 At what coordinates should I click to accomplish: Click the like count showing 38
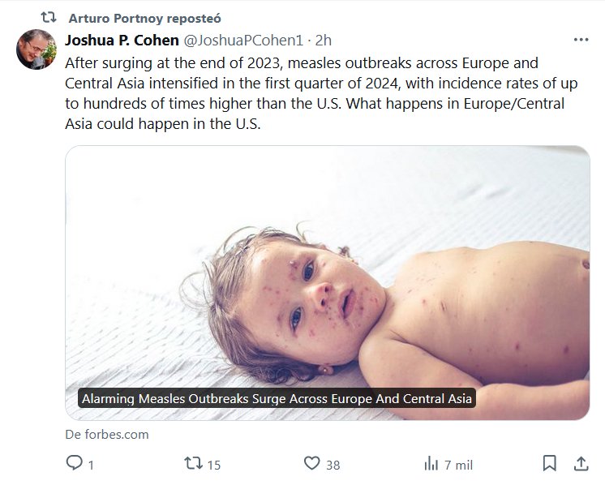coord(333,465)
